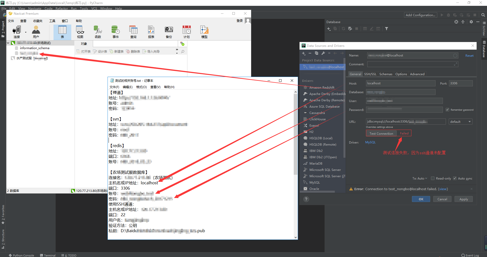Expand the Comment field with its expand icon
The width and height of the screenshot is (487, 257).
[456, 64]
